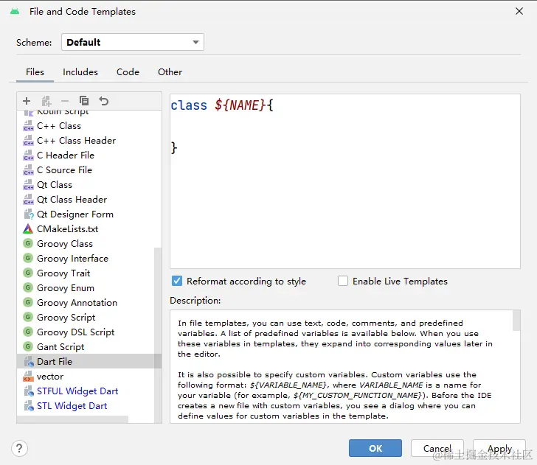Select the 'STFUL Widget Dart' template text
The image size is (537, 465).
point(77,391)
